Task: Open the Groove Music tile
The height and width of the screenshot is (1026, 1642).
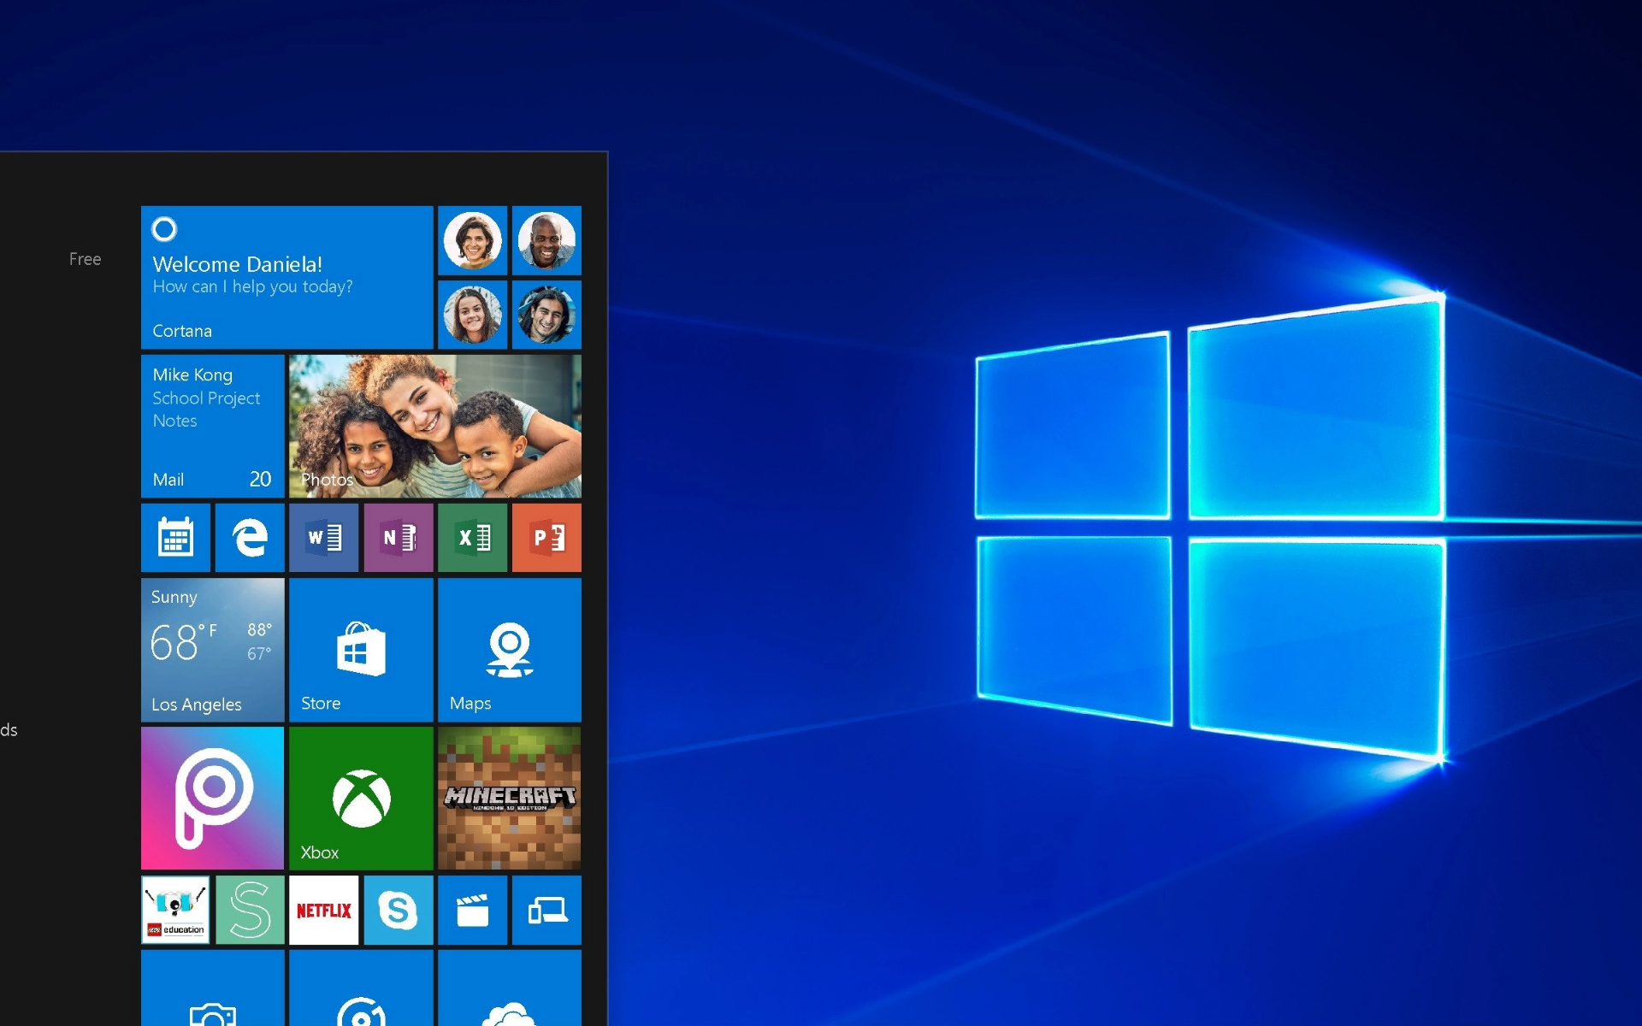Action: [361, 988]
